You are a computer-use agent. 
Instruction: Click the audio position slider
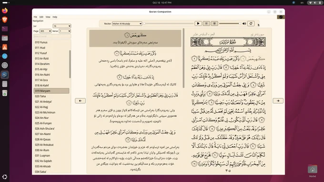[x=169, y=23]
